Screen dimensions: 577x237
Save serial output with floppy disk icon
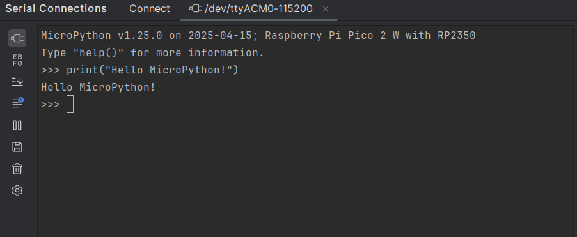(x=17, y=147)
